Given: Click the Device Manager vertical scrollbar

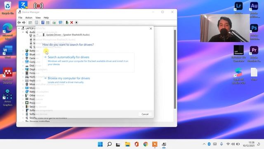Looking at the screenshot, I should coord(175,69).
